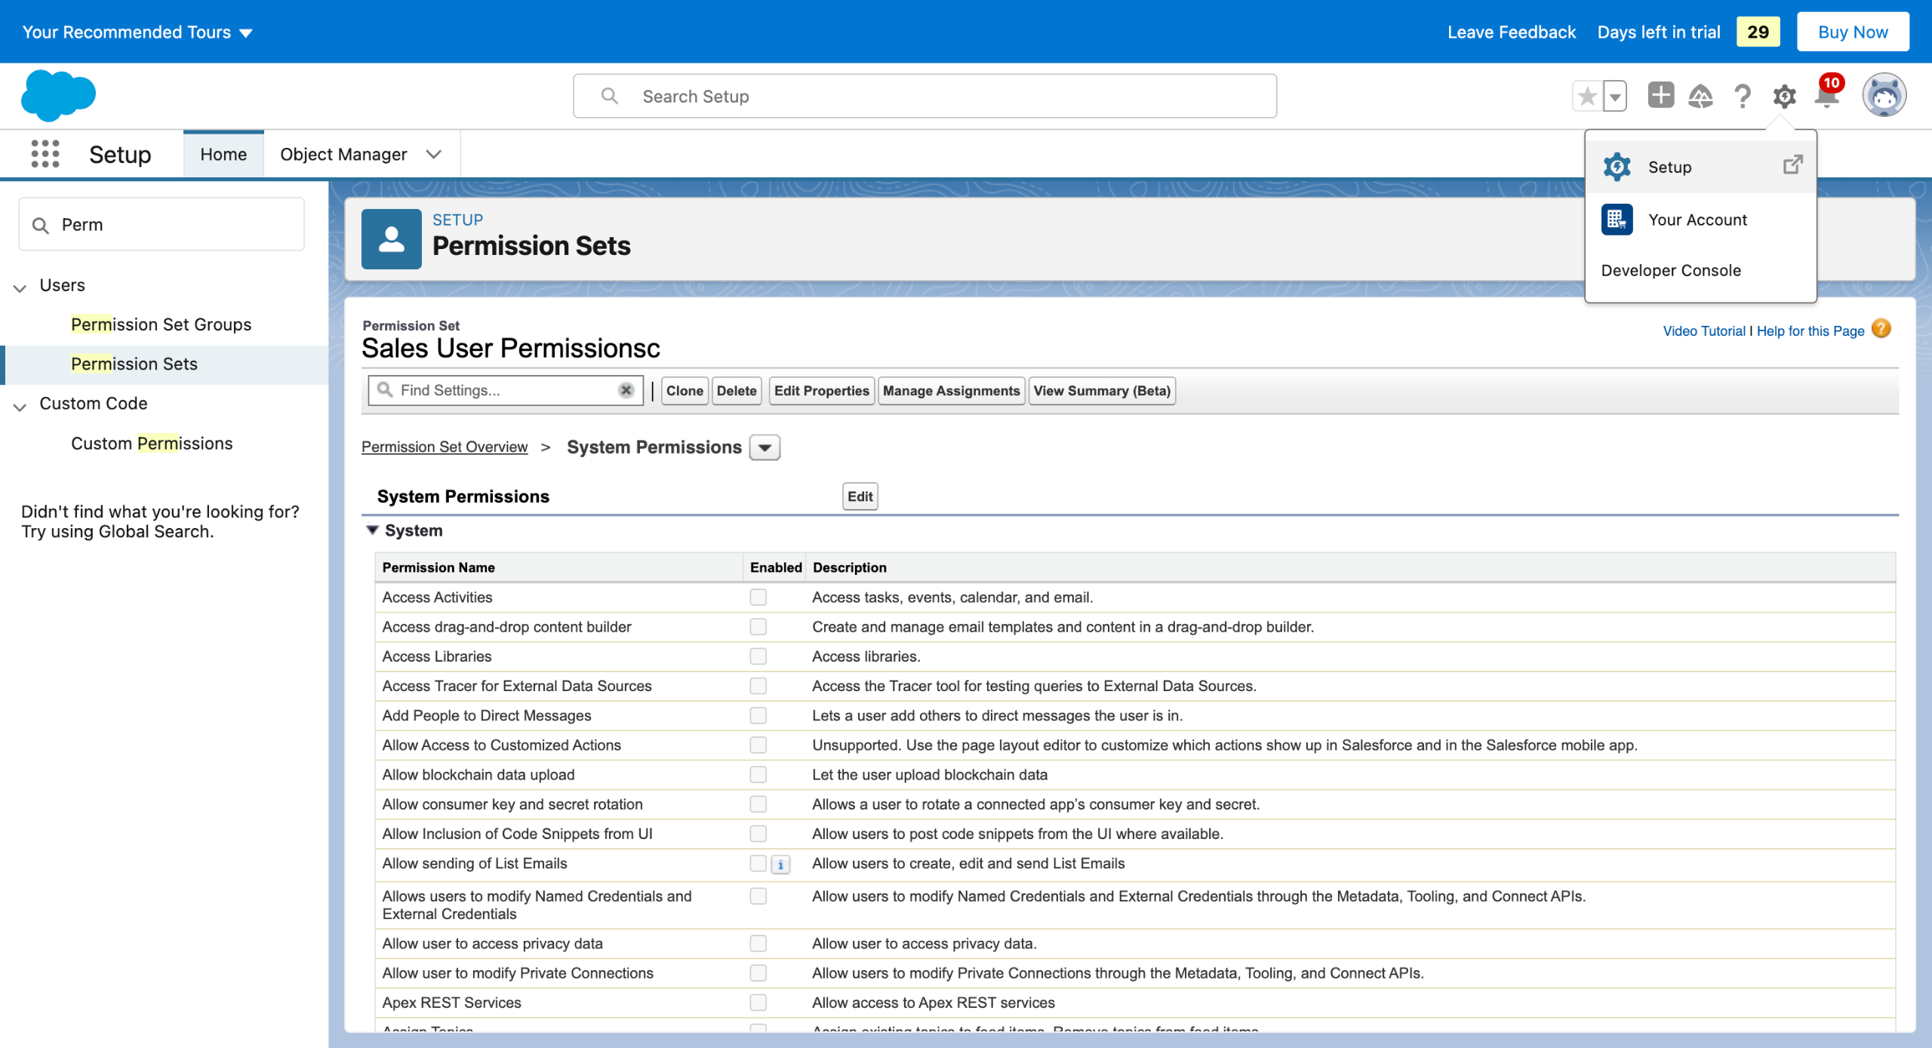Click the Quick Find box containing Perm
1932x1048 pixels.
162,224
